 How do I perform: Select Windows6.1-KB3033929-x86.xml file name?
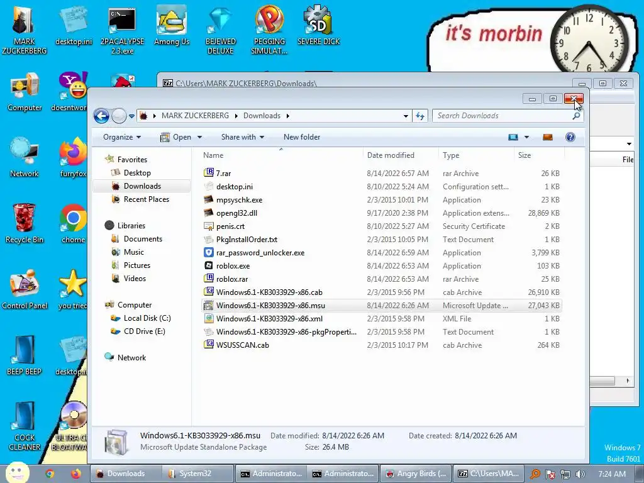pyautogui.click(x=269, y=319)
